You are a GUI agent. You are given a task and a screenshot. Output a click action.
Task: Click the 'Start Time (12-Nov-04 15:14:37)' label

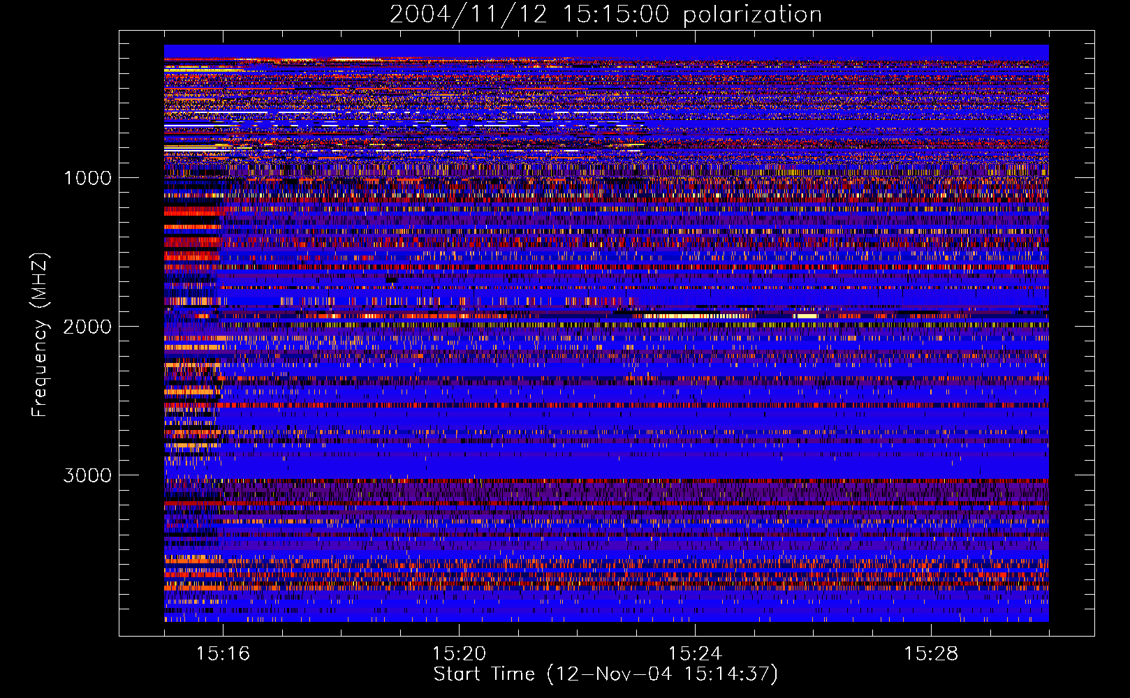point(606,674)
